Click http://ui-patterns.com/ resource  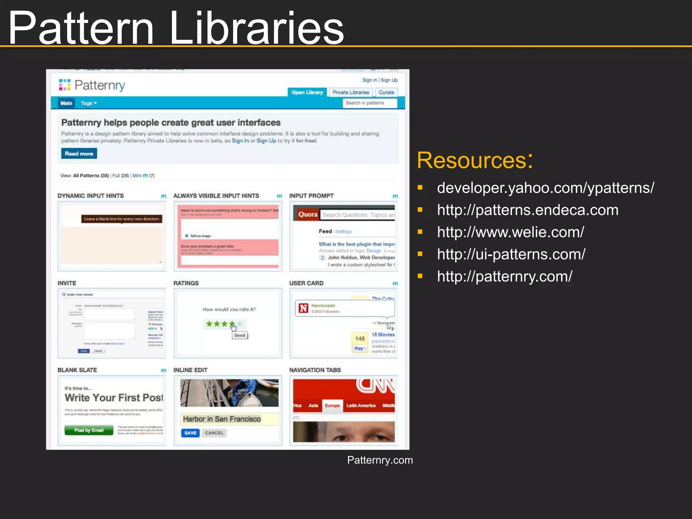pos(511,254)
